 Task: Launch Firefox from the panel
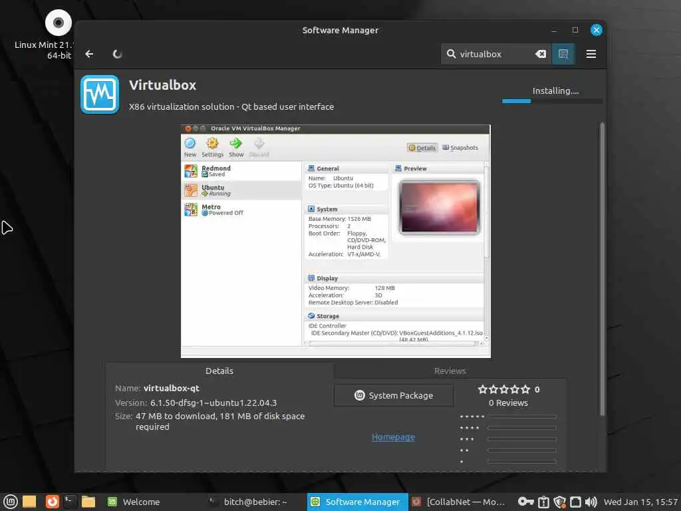[52, 502]
